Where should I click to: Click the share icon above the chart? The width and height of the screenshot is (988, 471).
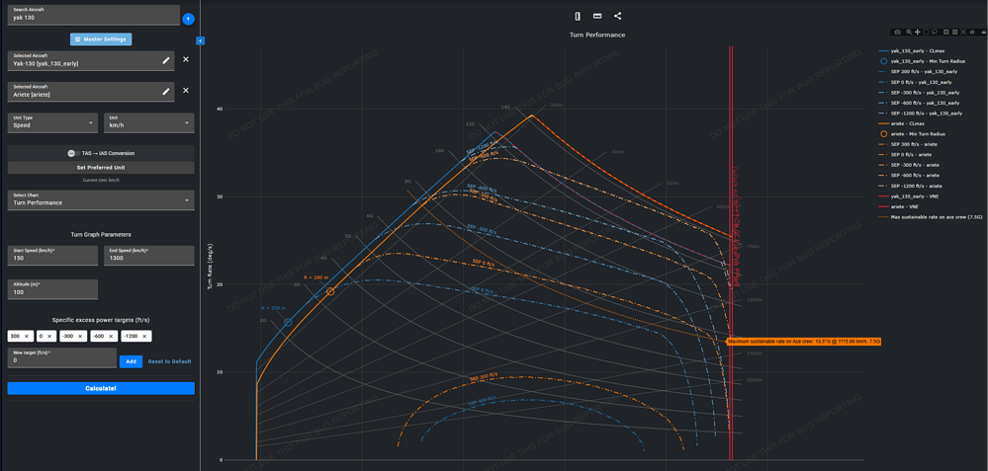617,17
